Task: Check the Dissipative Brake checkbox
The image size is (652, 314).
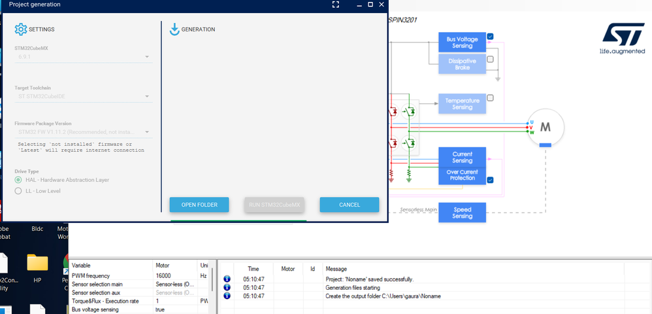Action: point(490,59)
